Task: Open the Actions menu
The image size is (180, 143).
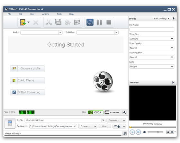Action: 46,14
